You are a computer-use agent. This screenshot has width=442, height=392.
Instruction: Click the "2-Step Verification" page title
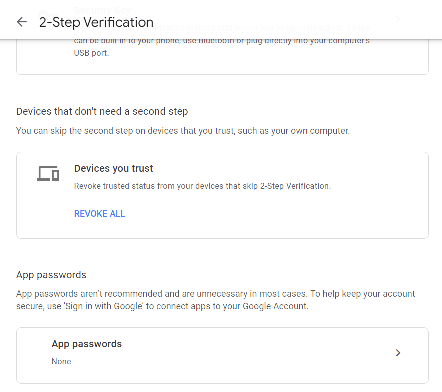click(x=96, y=22)
